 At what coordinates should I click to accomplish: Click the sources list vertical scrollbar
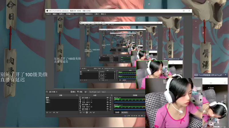(x=112, y=104)
